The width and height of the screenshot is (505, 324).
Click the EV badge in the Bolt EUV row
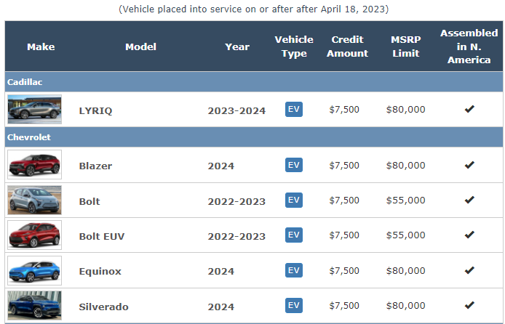click(x=294, y=235)
